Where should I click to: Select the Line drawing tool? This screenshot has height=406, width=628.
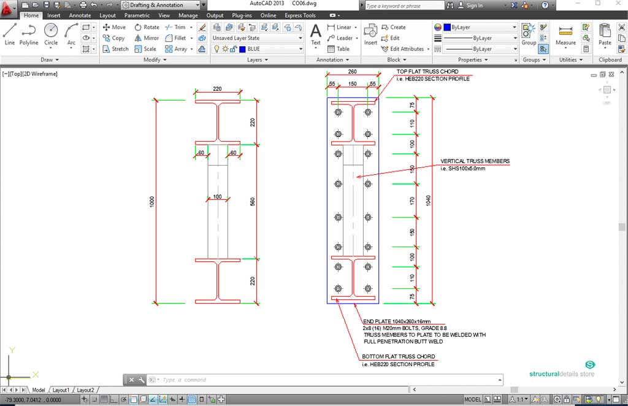pyautogui.click(x=9, y=33)
